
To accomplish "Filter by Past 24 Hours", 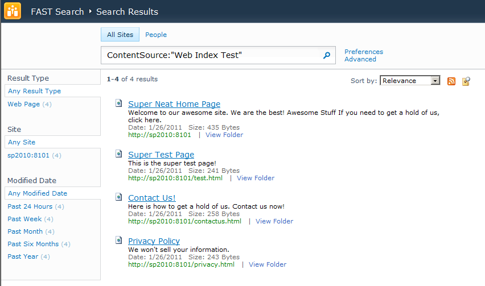I will tap(35, 206).
